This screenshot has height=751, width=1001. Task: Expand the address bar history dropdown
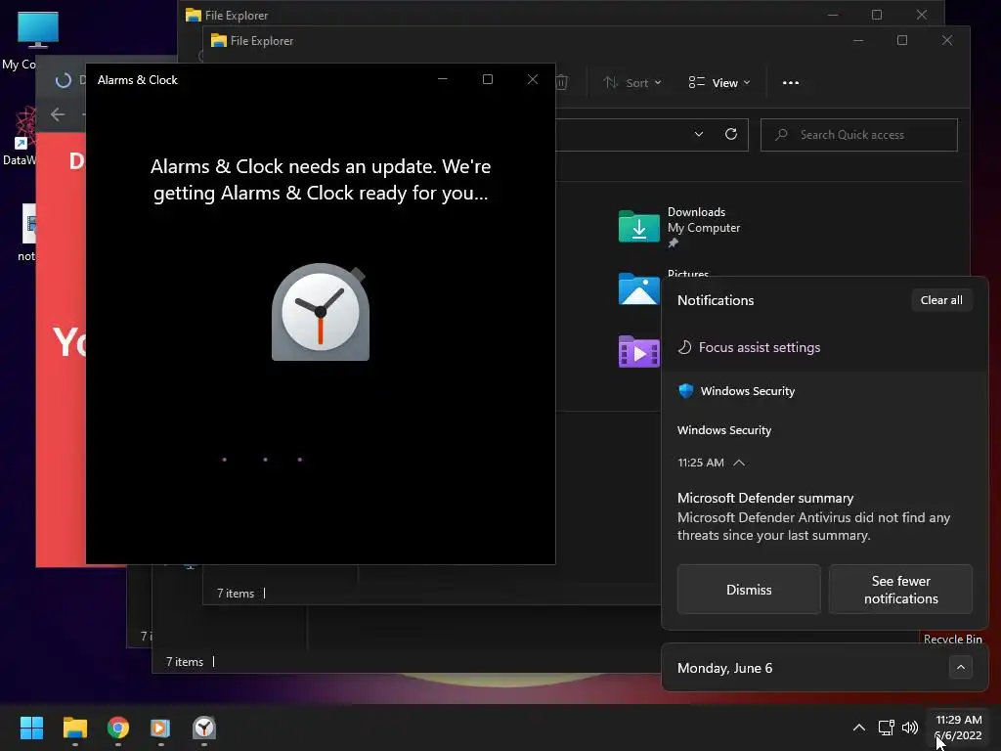pyautogui.click(x=698, y=134)
